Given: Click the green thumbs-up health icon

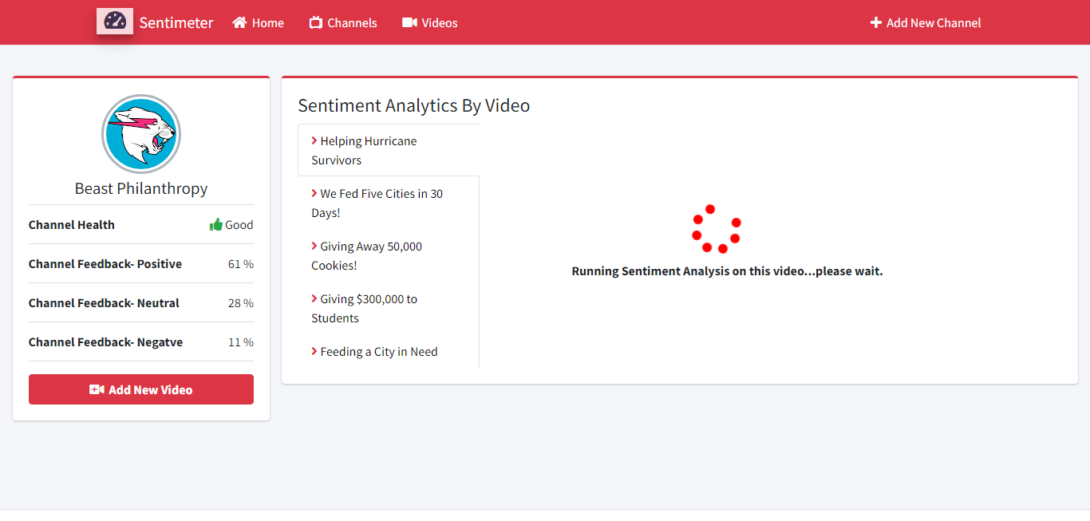Looking at the screenshot, I should [x=215, y=224].
